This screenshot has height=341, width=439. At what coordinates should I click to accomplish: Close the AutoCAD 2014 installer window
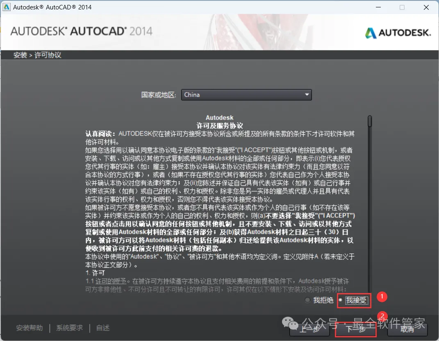[426, 7]
